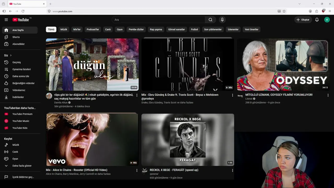Screen dimensions: 334x188
Task: Open the browser application menu
Action: pyautogui.click(x=330, y=11)
